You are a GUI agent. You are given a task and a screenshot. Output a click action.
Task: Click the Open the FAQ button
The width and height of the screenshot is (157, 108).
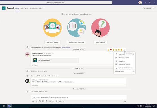click(100, 42)
